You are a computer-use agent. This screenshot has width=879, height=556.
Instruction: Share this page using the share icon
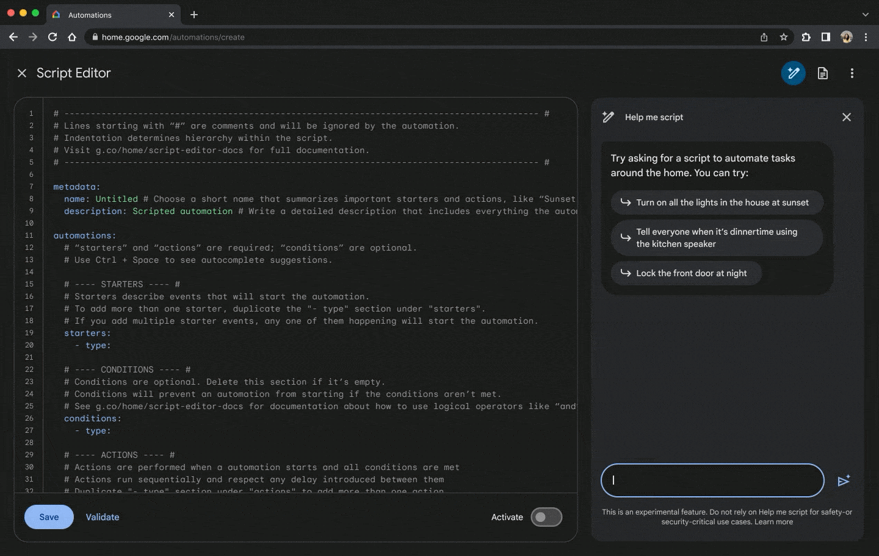click(x=764, y=37)
